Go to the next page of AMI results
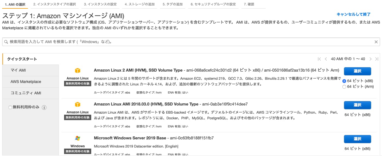382x157 pixels. point(370,59)
